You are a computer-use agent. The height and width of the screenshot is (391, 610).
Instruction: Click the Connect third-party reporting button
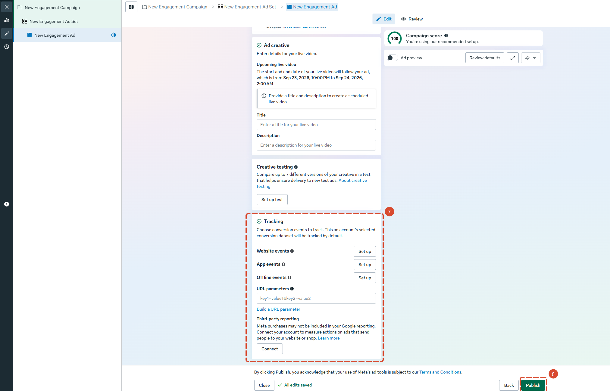pos(270,349)
